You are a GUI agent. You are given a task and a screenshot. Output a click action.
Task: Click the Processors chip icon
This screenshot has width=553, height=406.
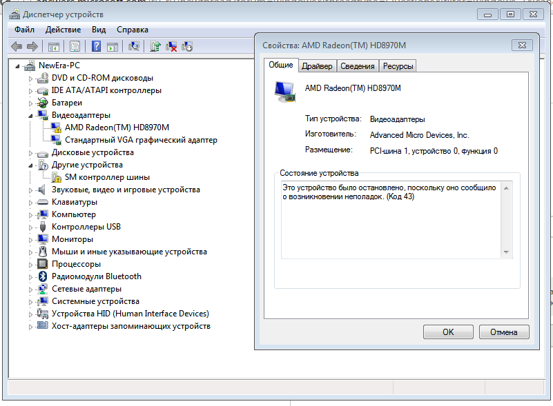click(43, 264)
